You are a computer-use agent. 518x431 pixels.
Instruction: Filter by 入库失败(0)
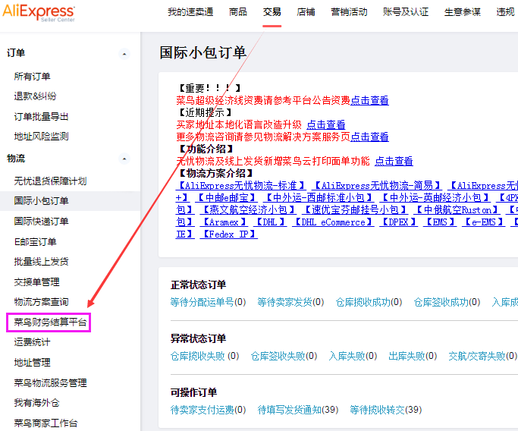click(353, 356)
